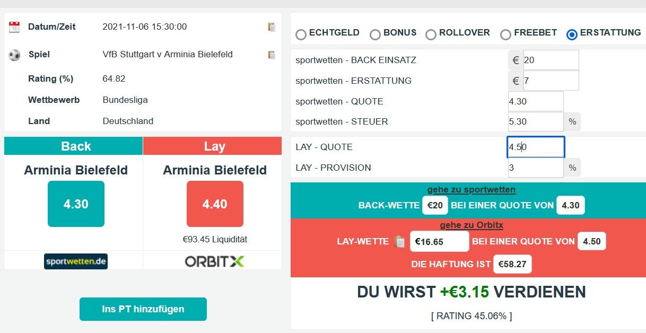This screenshot has width=646, height=333.
Task: Follow the 'gehe zu Orbitx' link
Action: click(x=472, y=225)
